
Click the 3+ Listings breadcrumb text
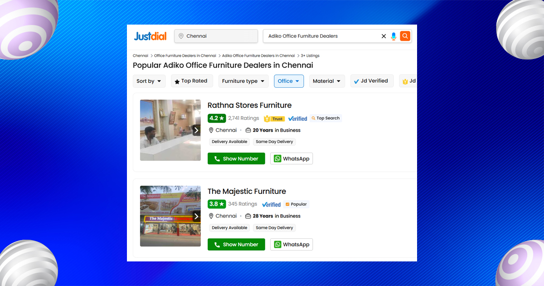coord(310,56)
